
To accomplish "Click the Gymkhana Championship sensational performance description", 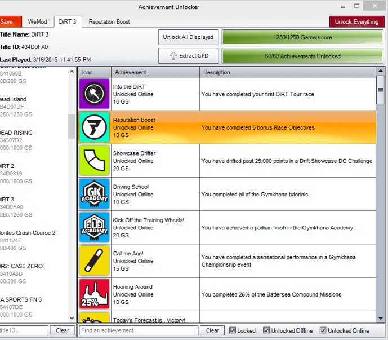I will coord(278,260).
